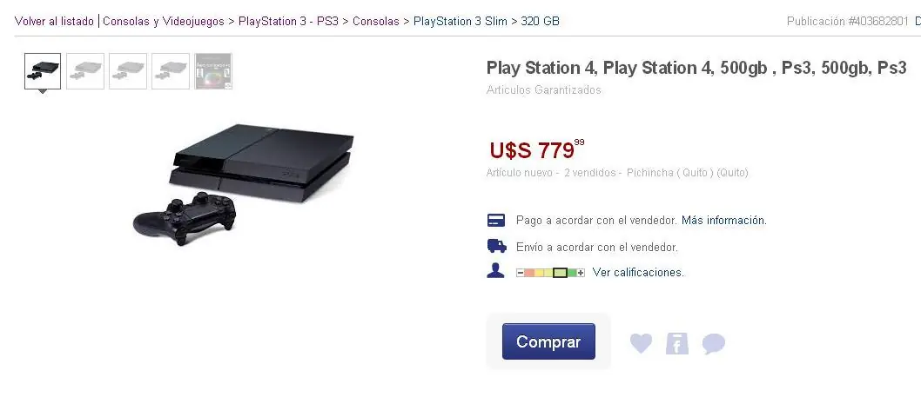921x417 pixels.
Task: Open the question speech bubble icon
Action: (714, 344)
